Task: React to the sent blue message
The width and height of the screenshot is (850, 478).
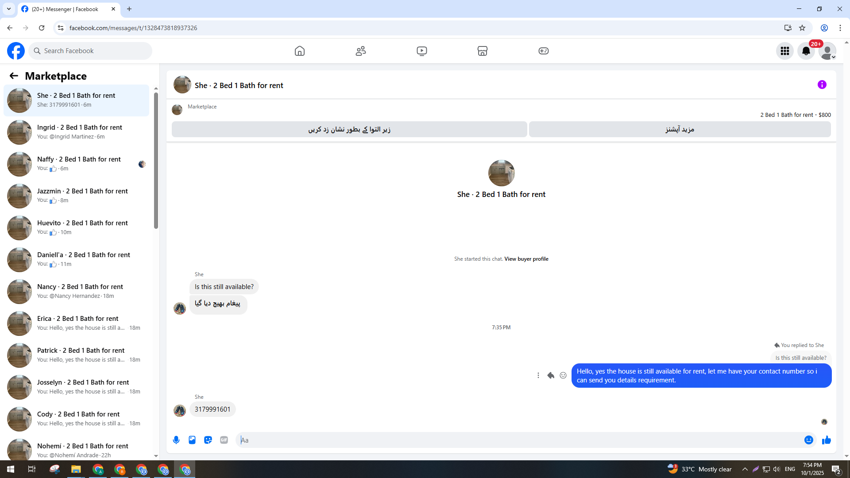Action: click(563, 375)
